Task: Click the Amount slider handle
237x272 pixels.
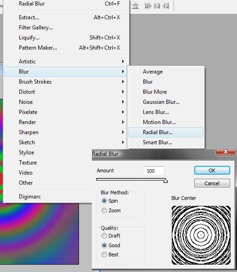Action: [165, 181]
